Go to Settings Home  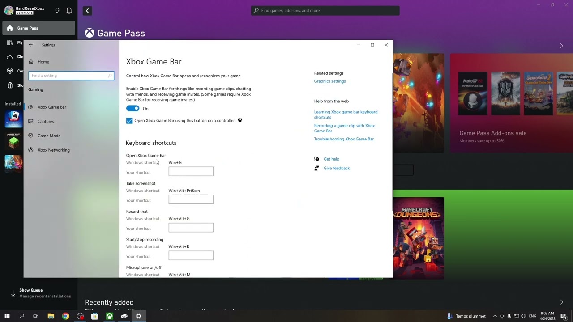click(43, 62)
